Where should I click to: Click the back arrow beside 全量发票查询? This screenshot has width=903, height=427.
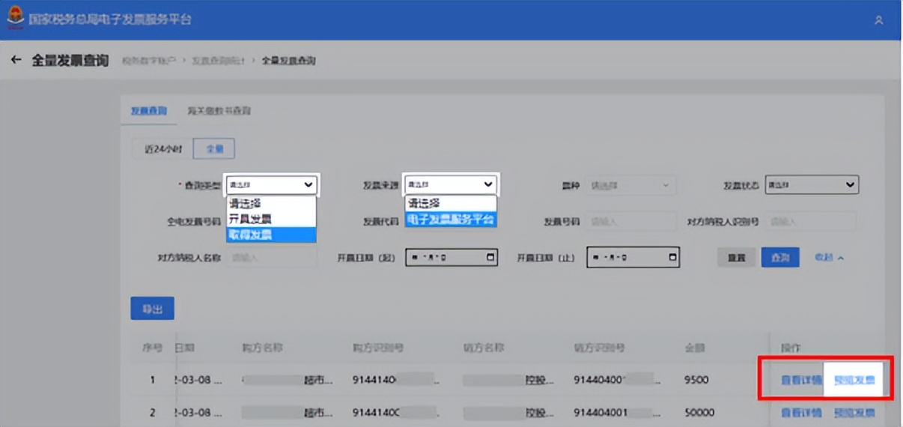[x=16, y=60]
